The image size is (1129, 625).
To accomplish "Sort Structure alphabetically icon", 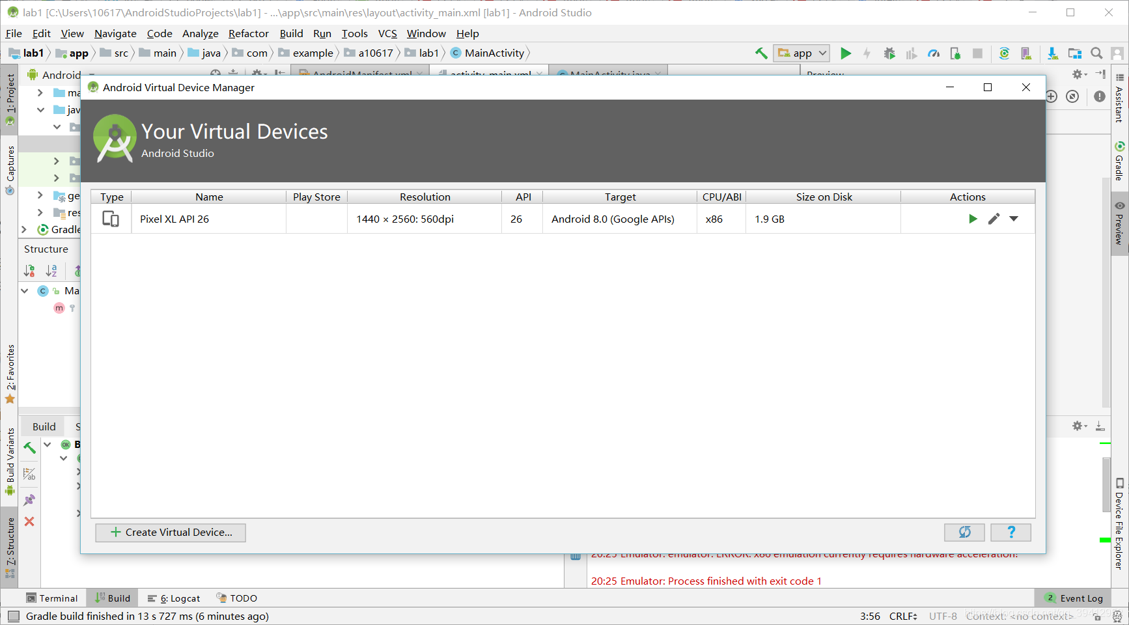I will coord(51,270).
